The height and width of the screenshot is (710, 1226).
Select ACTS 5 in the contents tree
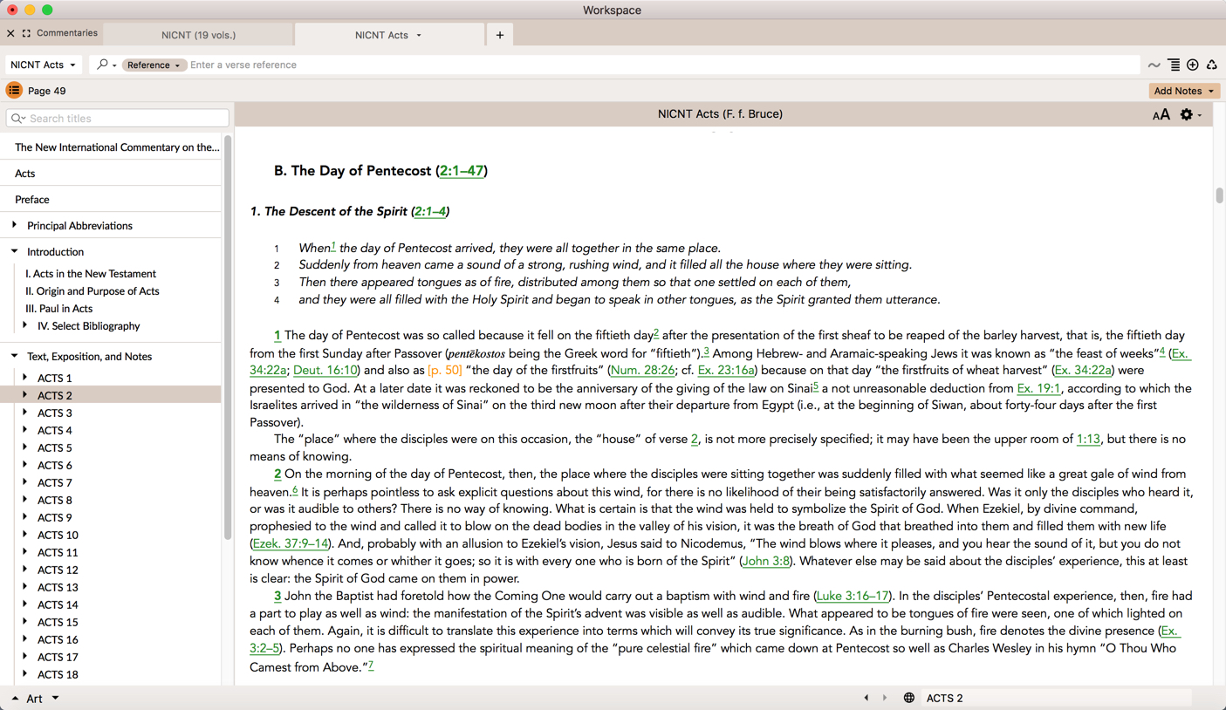[55, 447]
